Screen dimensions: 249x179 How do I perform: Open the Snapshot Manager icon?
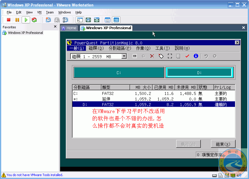pos(65,20)
